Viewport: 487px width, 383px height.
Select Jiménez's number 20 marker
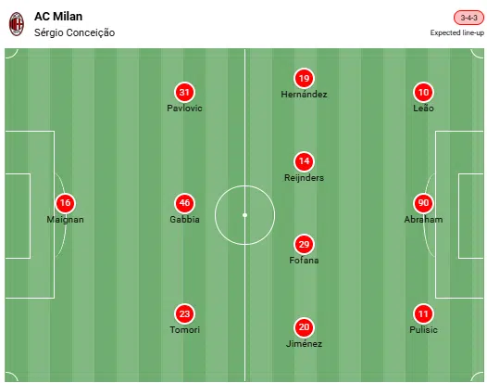click(x=304, y=327)
